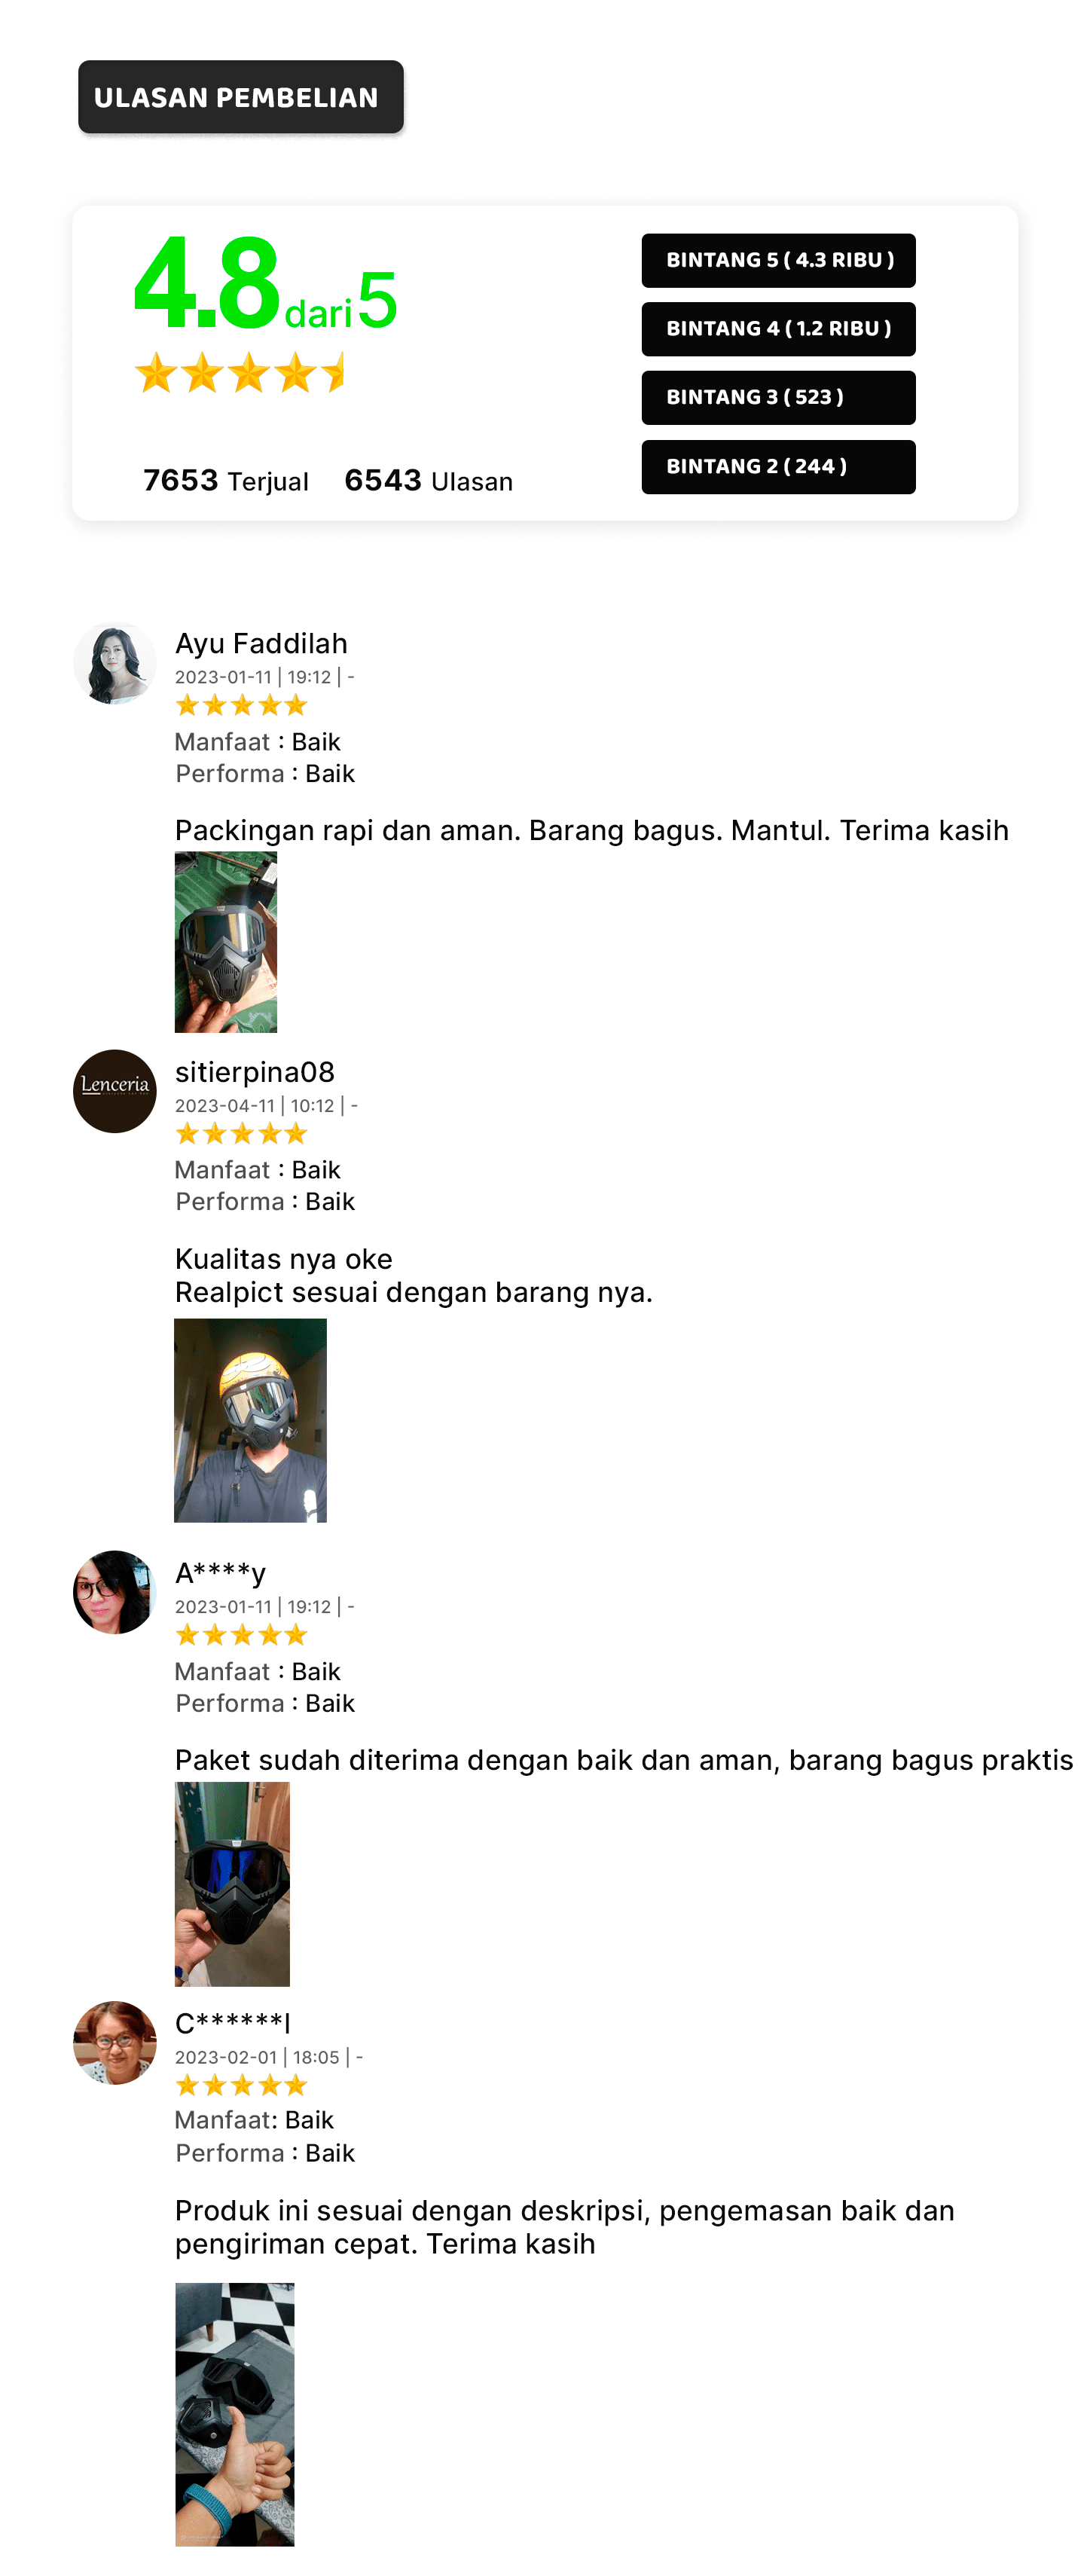Filter reviews by Bintang 4

(778, 329)
